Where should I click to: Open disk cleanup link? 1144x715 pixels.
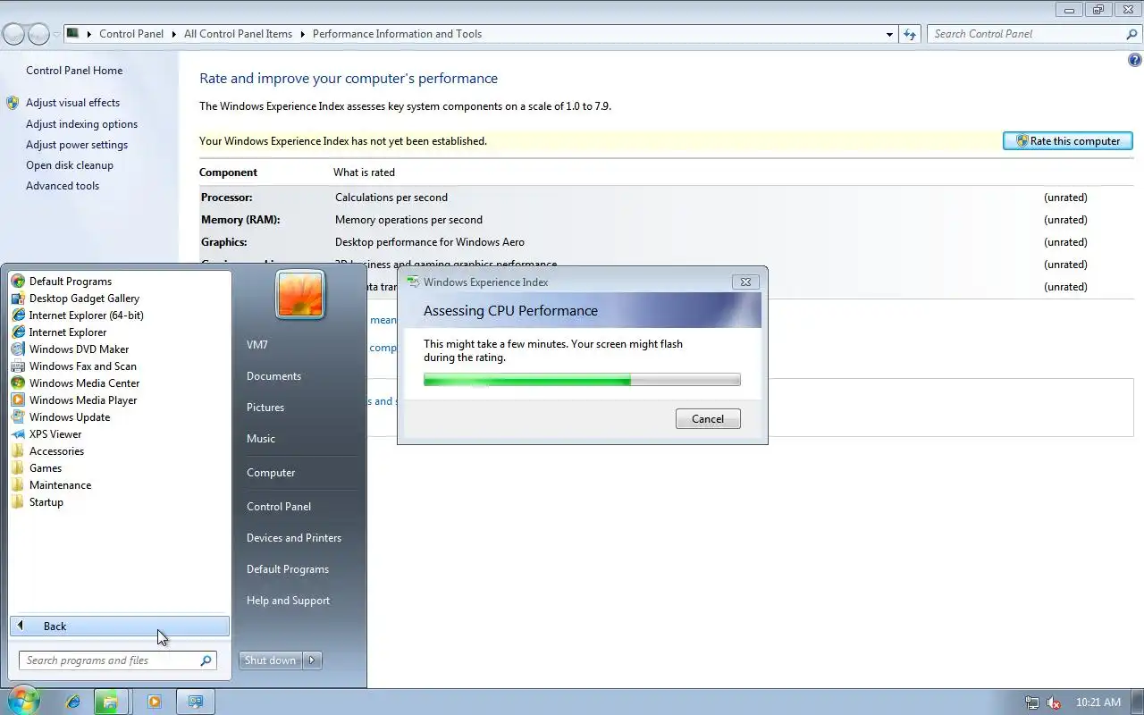[70, 165]
